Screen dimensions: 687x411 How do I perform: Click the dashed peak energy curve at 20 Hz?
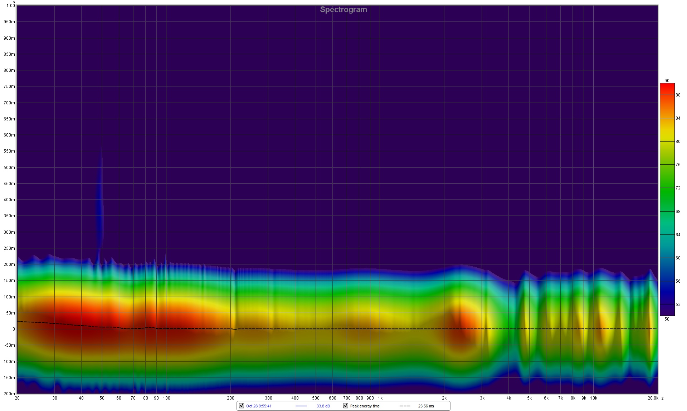pyautogui.click(x=19, y=321)
